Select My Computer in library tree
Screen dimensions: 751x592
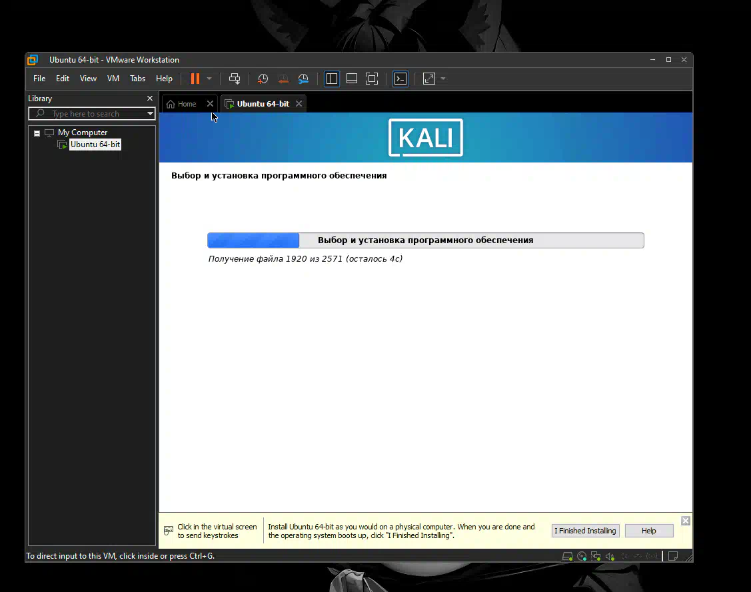(x=83, y=133)
